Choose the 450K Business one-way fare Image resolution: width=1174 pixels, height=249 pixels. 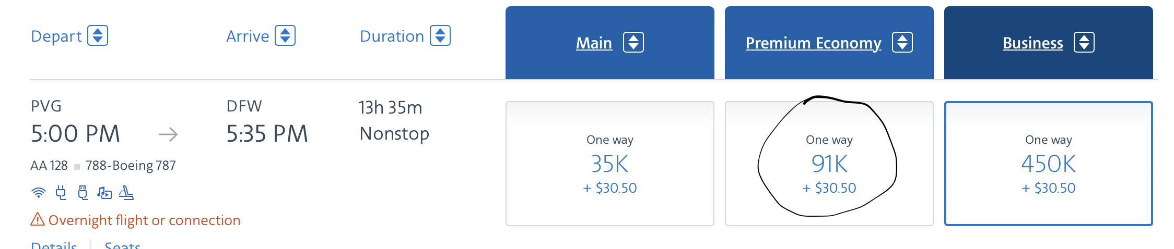(x=1049, y=164)
